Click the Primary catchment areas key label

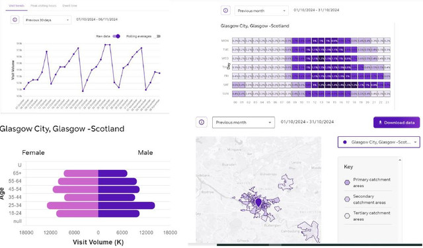(x=371, y=183)
